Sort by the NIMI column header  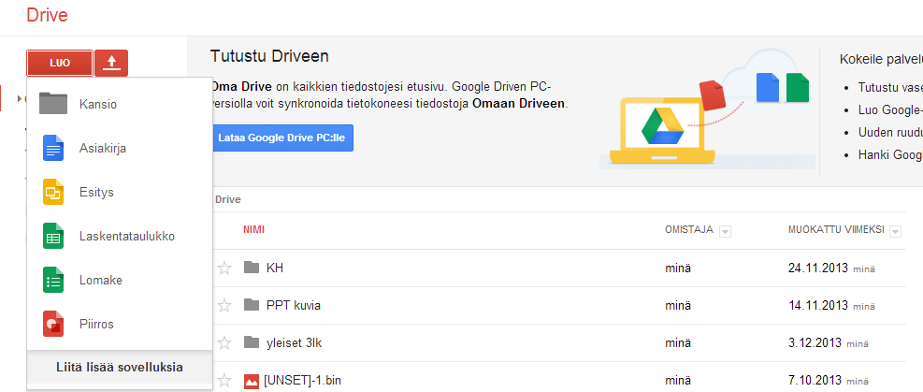tap(253, 229)
